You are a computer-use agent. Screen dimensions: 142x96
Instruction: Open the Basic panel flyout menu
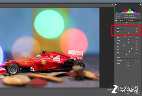pyautogui.click(x=140, y=22)
